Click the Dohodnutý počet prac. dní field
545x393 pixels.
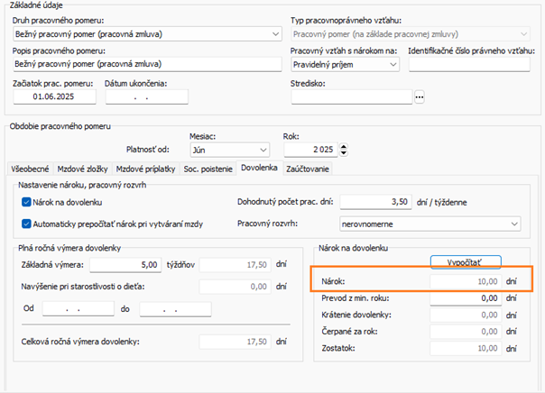375,202
